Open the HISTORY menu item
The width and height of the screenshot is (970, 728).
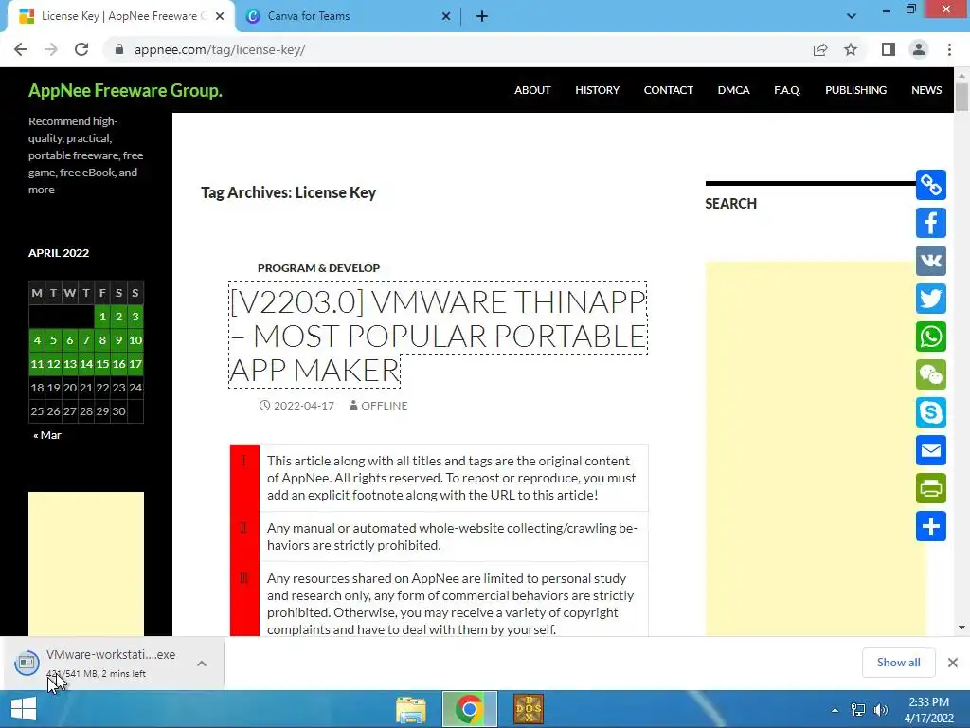(x=597, y=90)
